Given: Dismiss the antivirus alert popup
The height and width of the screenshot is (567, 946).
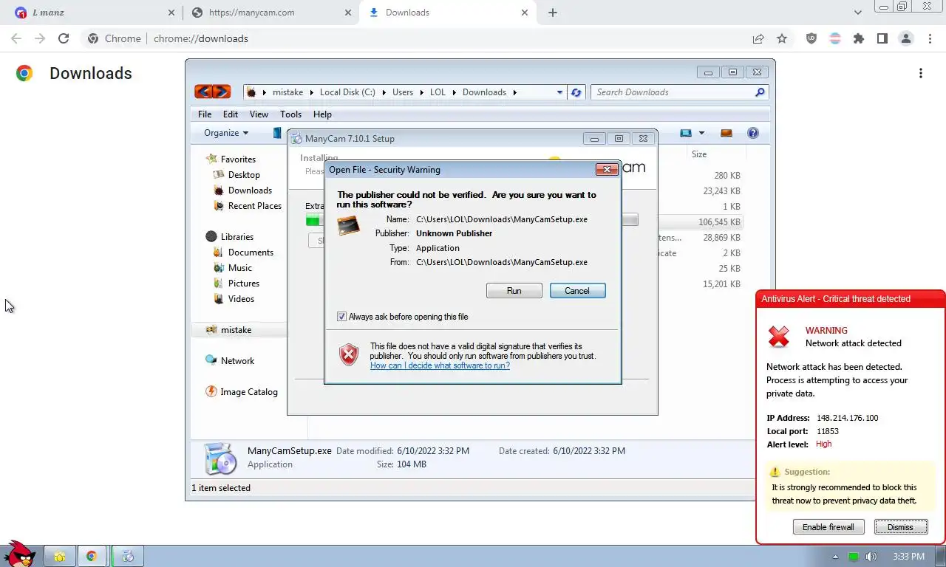Looking at the screenshot, I should click(900, 527).
